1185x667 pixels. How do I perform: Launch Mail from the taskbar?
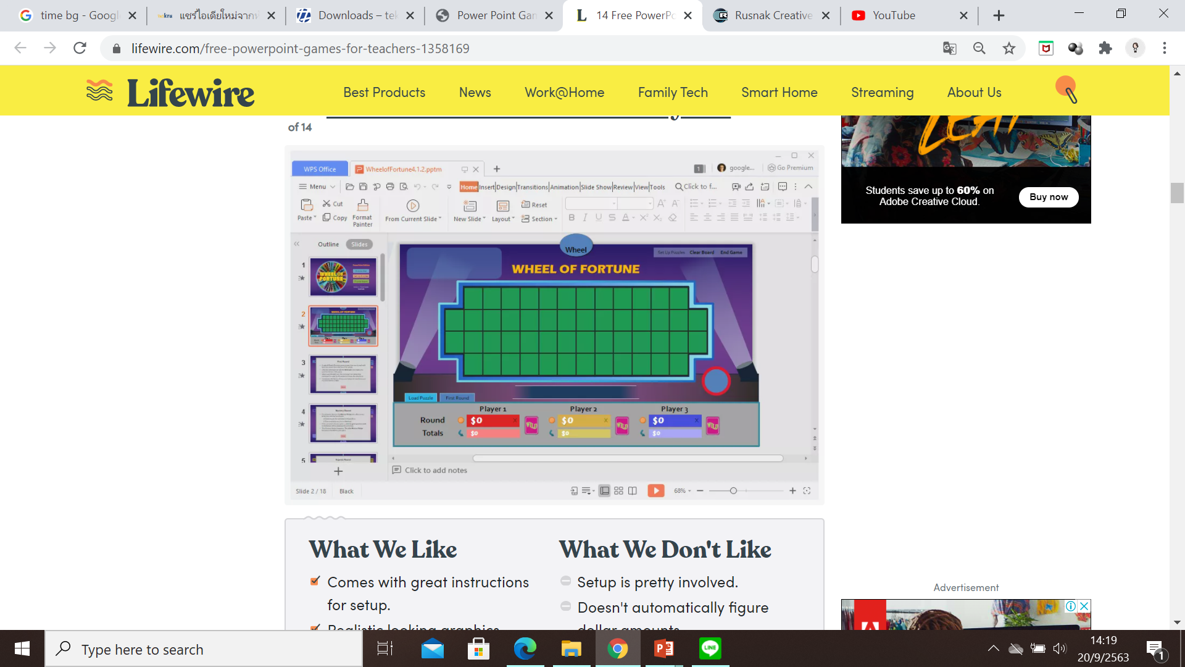pos(433,648)
